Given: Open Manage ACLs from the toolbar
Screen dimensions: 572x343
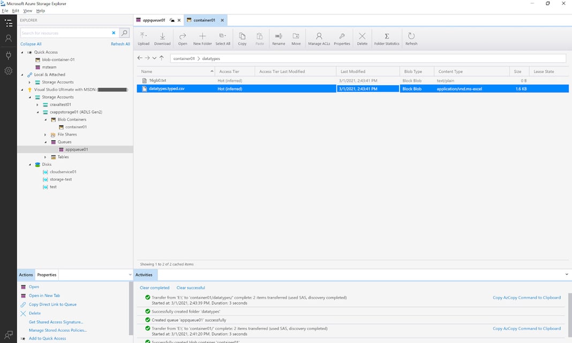Looking at the screenshot, I should pyautogui.click(x=319, y=37).
